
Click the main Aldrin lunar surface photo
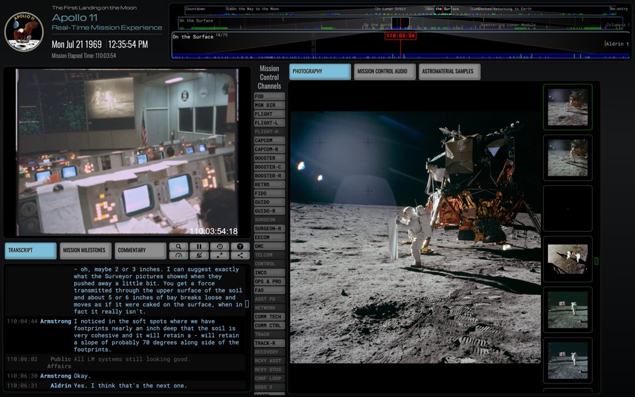click(416, 238)
